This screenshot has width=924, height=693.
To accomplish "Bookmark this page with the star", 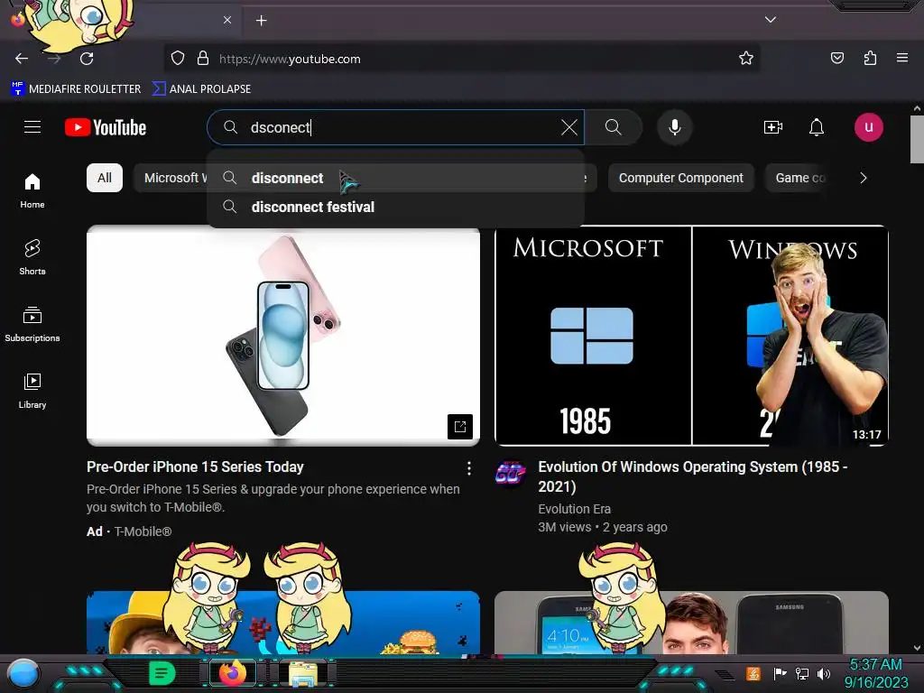I will [746, 58].
